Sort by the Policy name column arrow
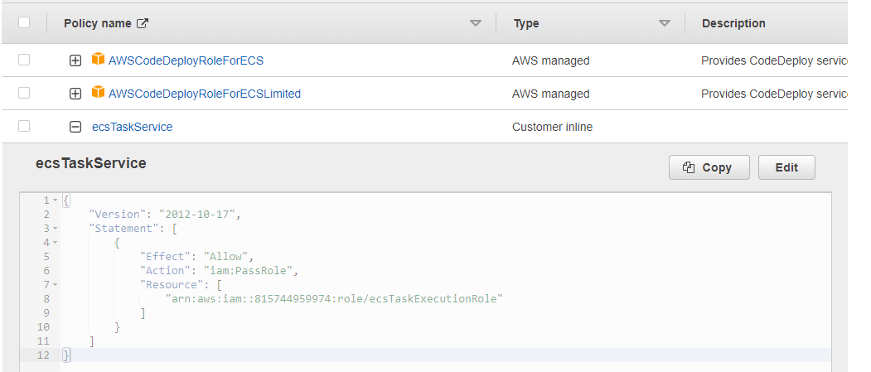The image size is (871, 372). 476,23
